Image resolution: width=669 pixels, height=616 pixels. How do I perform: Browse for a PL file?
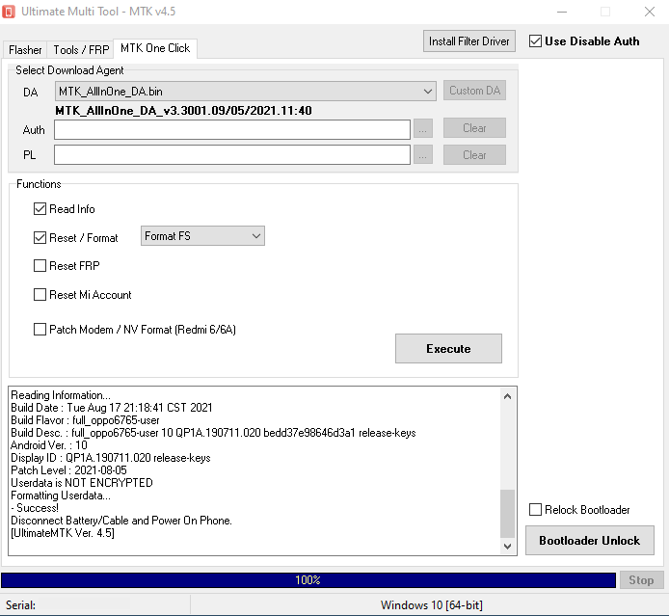[x=422, y=155]
